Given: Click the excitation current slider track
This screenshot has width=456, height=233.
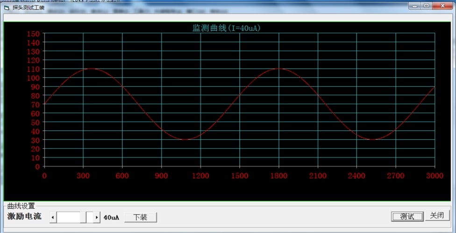Looking at the screenshot, I should 75,217.
